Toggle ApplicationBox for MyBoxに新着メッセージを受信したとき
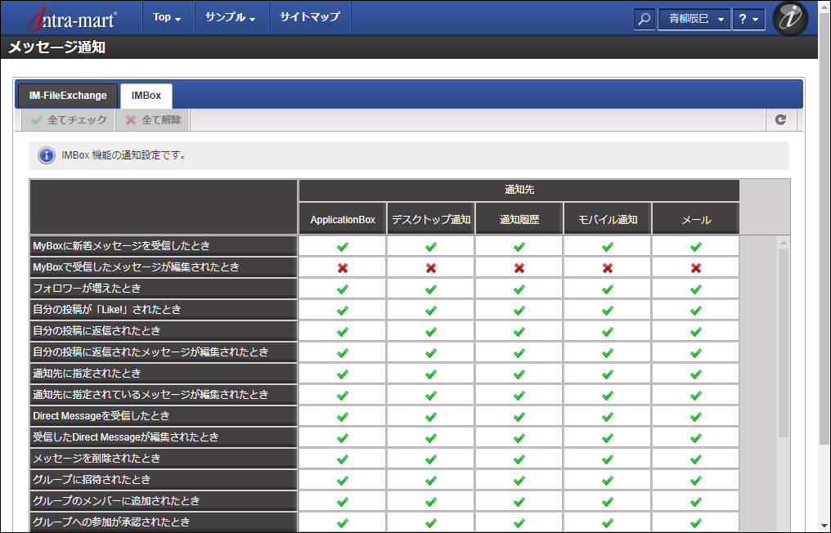The width and height of the screenshot is (831, 533). coord(343,246)
